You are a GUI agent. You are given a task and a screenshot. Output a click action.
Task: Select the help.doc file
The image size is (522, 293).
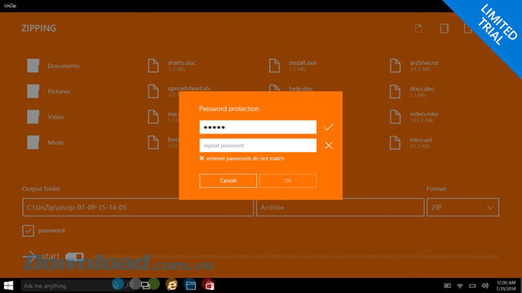291,89
